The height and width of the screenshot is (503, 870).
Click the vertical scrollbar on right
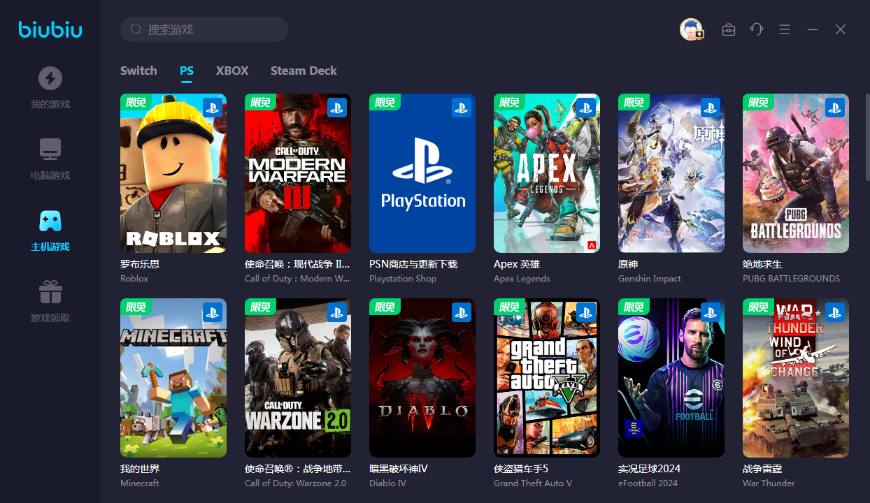point(867,136)
